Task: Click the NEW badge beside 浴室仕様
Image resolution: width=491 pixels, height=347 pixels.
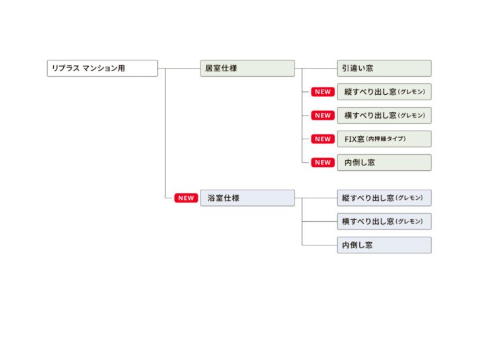Action: pos(186,198)
